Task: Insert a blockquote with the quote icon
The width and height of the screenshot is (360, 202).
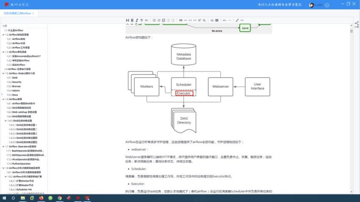Action: pos(181,20)
